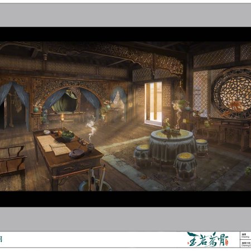Click the wooden armchair at the left edge
The image size is (251, 251).
click(12, 166)
